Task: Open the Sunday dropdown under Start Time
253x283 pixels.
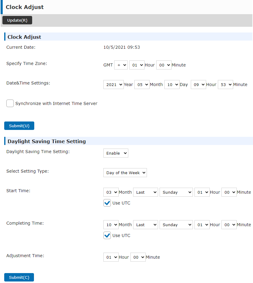Action: (176, 192)
